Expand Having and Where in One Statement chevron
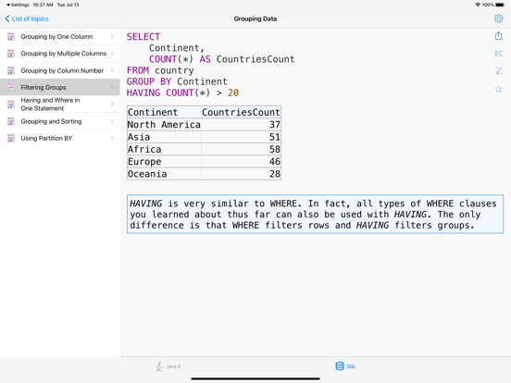 click(112, 105)
